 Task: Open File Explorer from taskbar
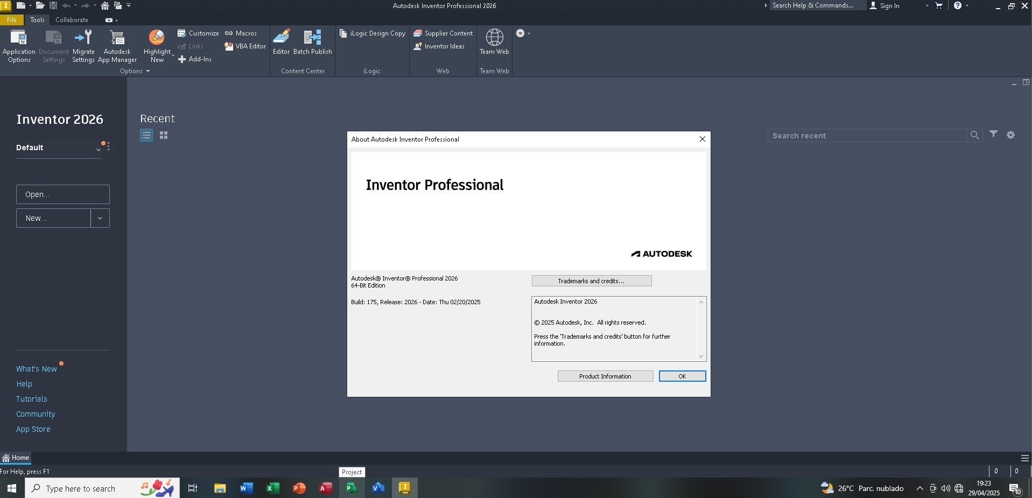[x=220, y=488]
